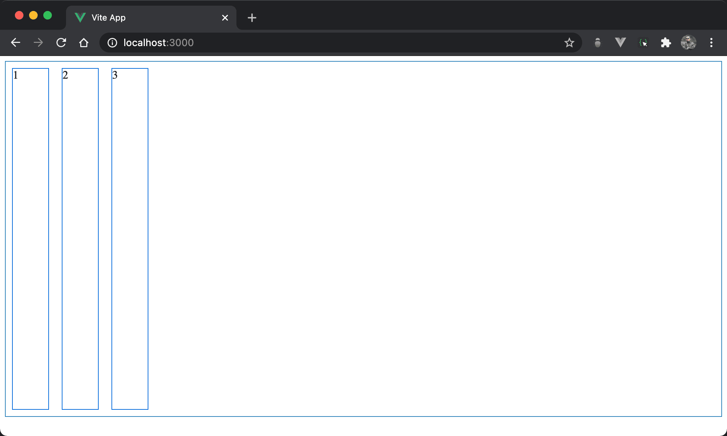Click the box labeled 2
The height and width of the screenshot is (436, 727).
coord(80,239)
